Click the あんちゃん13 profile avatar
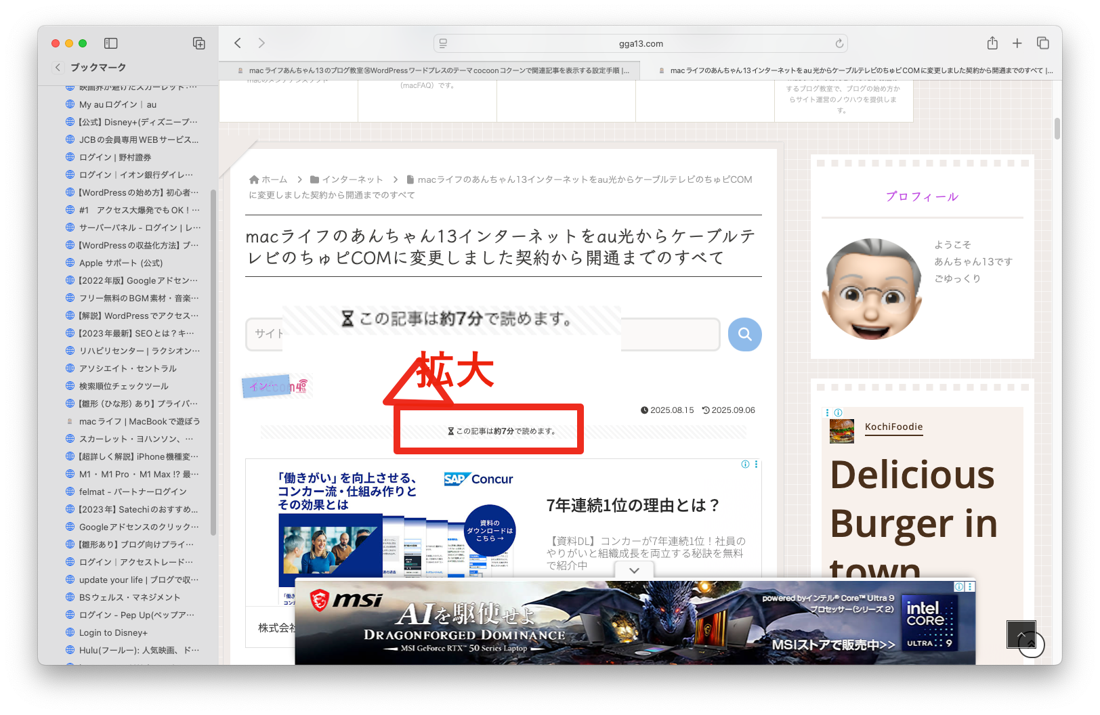The width and height of the screenshot is (1100, 715). coord(872,289)
